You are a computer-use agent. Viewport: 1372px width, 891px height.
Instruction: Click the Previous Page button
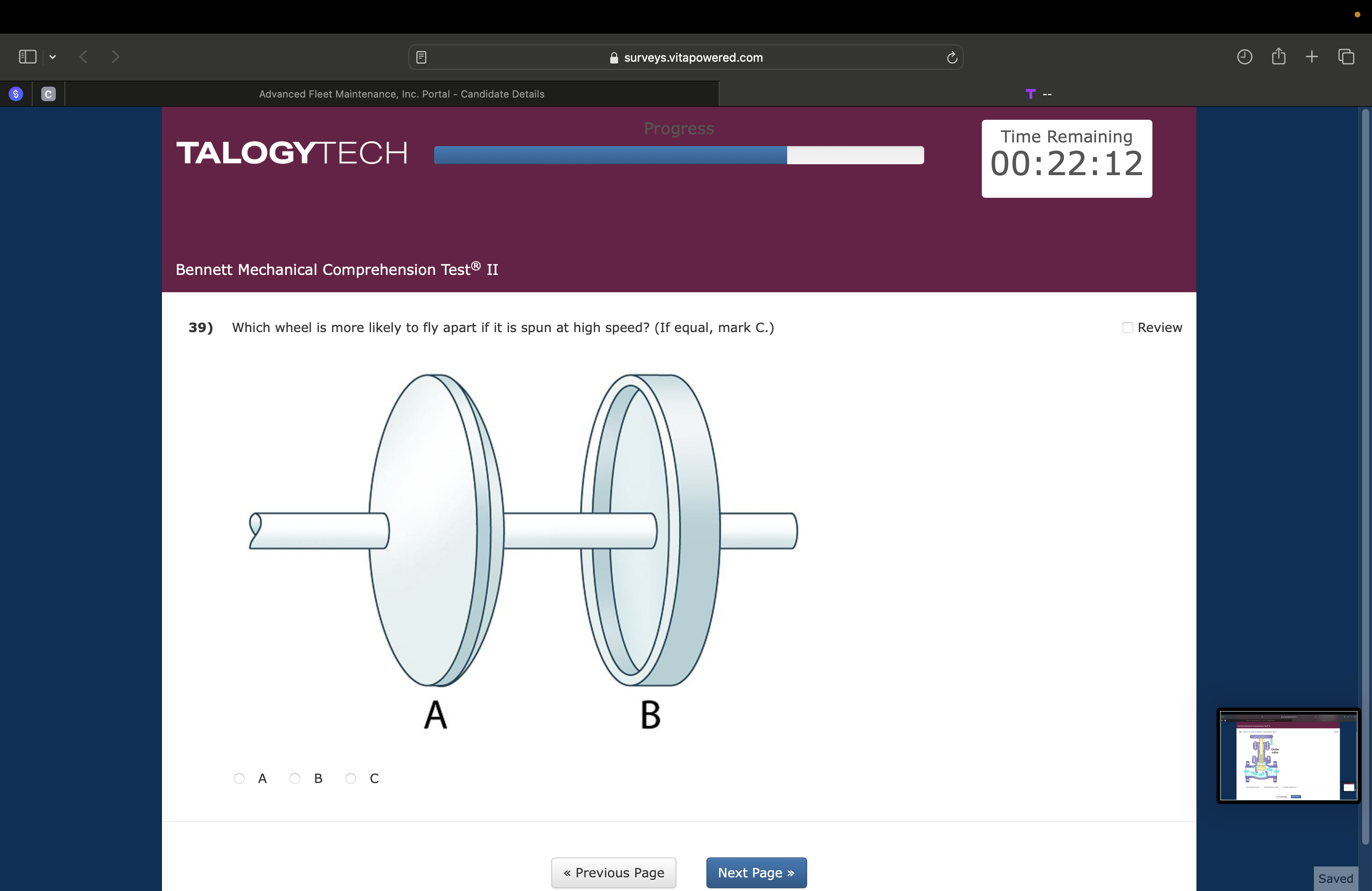pos(613,872)
